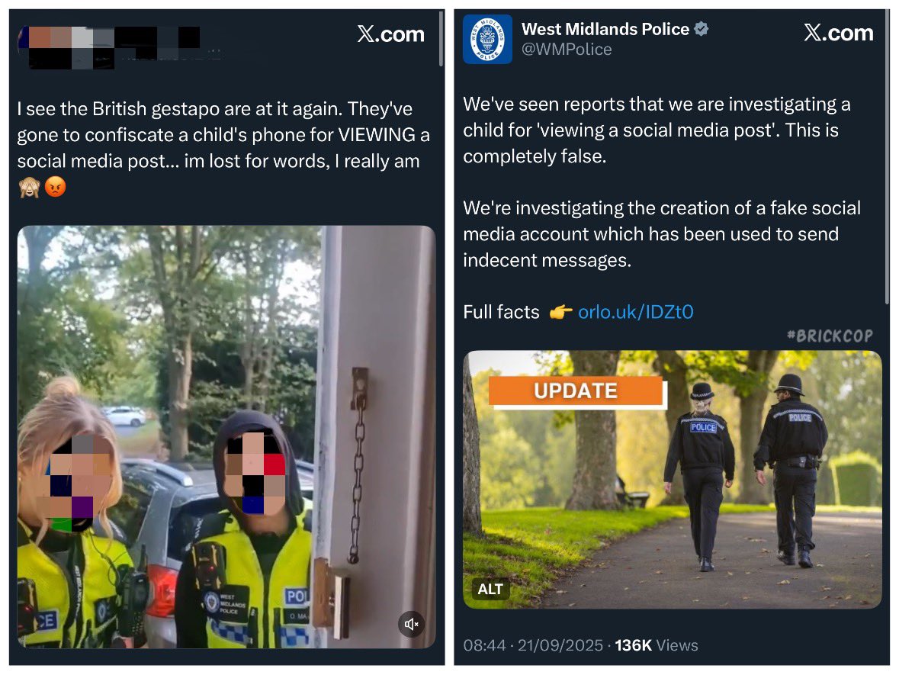Click the West Midlands Police display name
Image resolution: width=899 pixels, height=675 pixels.
pos(605,29)
